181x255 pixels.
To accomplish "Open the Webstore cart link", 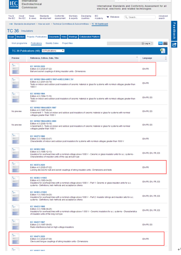I will (113, 17).
